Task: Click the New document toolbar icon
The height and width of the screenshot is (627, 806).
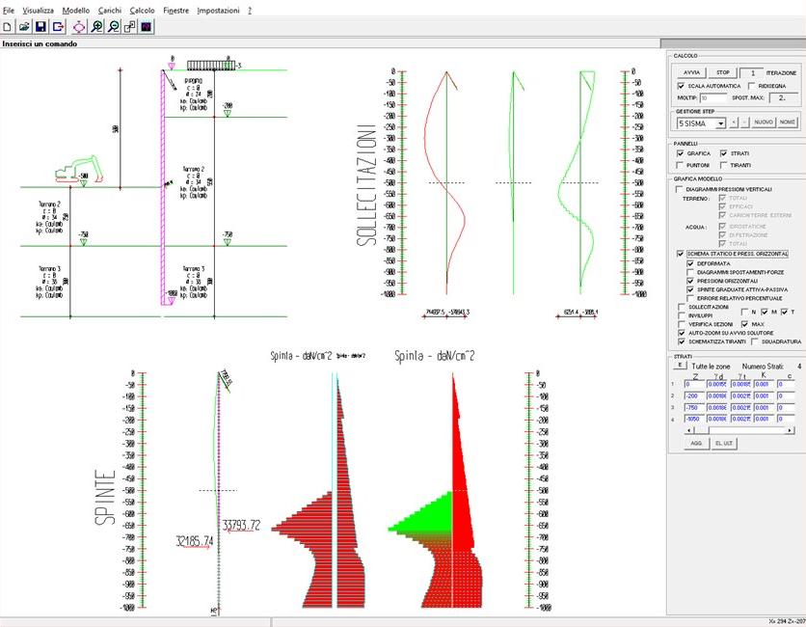Action: (9, 27)
